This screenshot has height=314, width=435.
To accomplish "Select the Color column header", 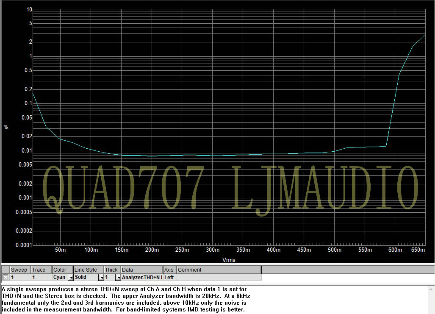I will coord(62,270).
